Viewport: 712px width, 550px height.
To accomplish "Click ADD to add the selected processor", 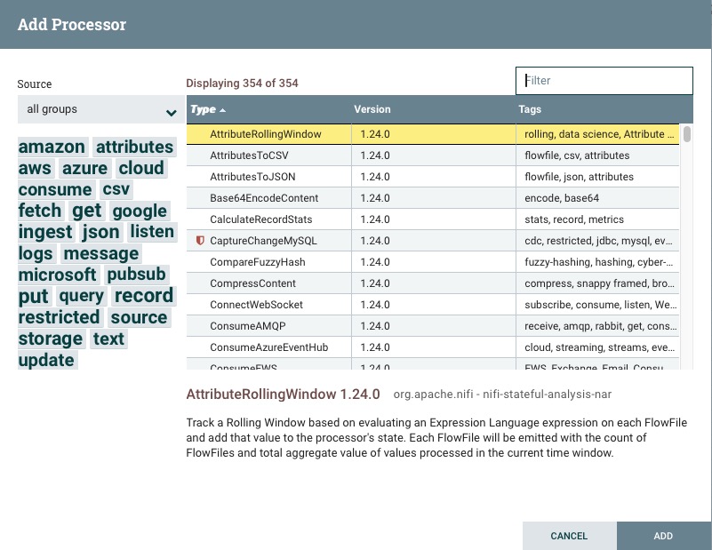I will pos(663,536).
